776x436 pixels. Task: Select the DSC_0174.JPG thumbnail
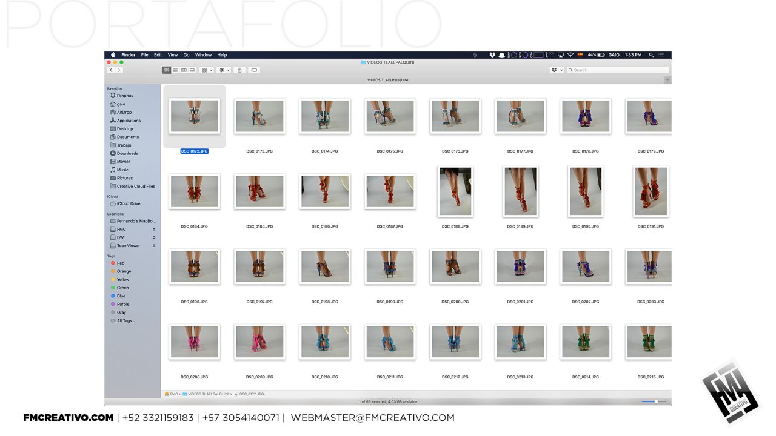pos(325,116)
